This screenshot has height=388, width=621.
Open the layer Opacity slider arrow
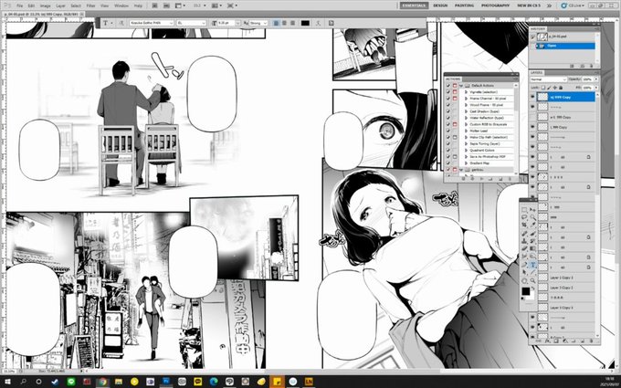pos(596,79)
